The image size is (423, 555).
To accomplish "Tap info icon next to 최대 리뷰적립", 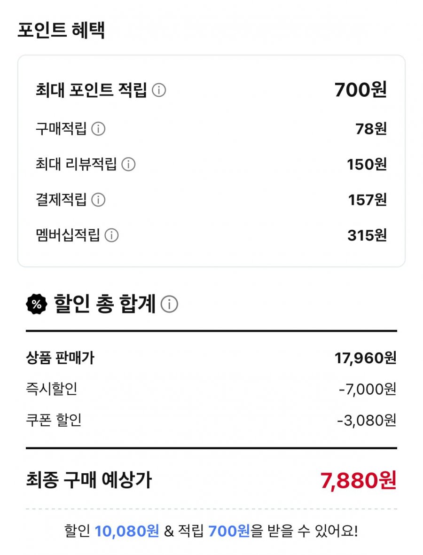I will click(x=128, y=164).
